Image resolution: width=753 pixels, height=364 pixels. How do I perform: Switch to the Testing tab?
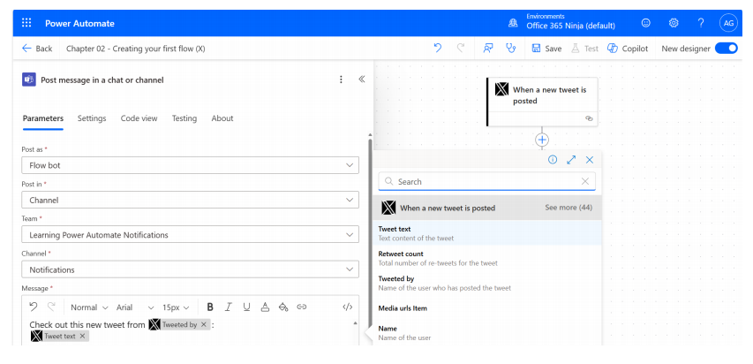point(184,118)
